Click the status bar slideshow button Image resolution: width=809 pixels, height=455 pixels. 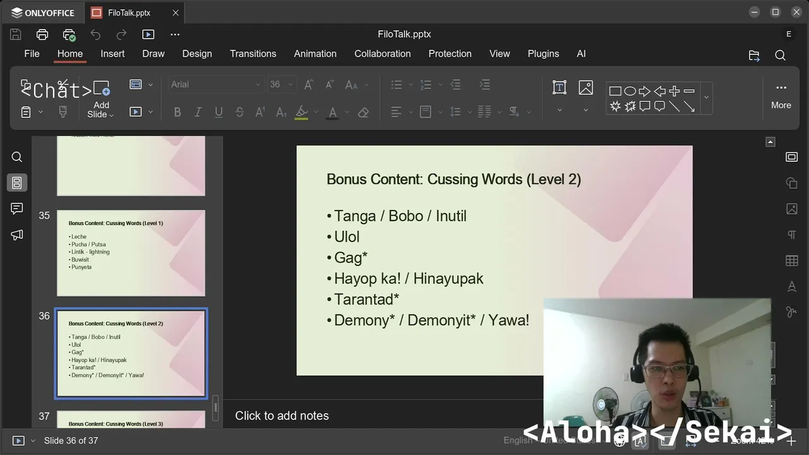tap(18, 440)
